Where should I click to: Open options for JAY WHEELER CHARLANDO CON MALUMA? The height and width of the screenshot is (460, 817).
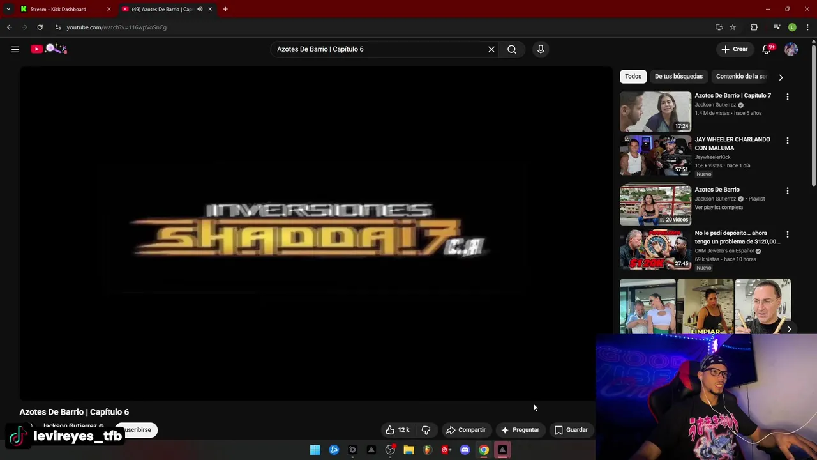tap(788, 141)
